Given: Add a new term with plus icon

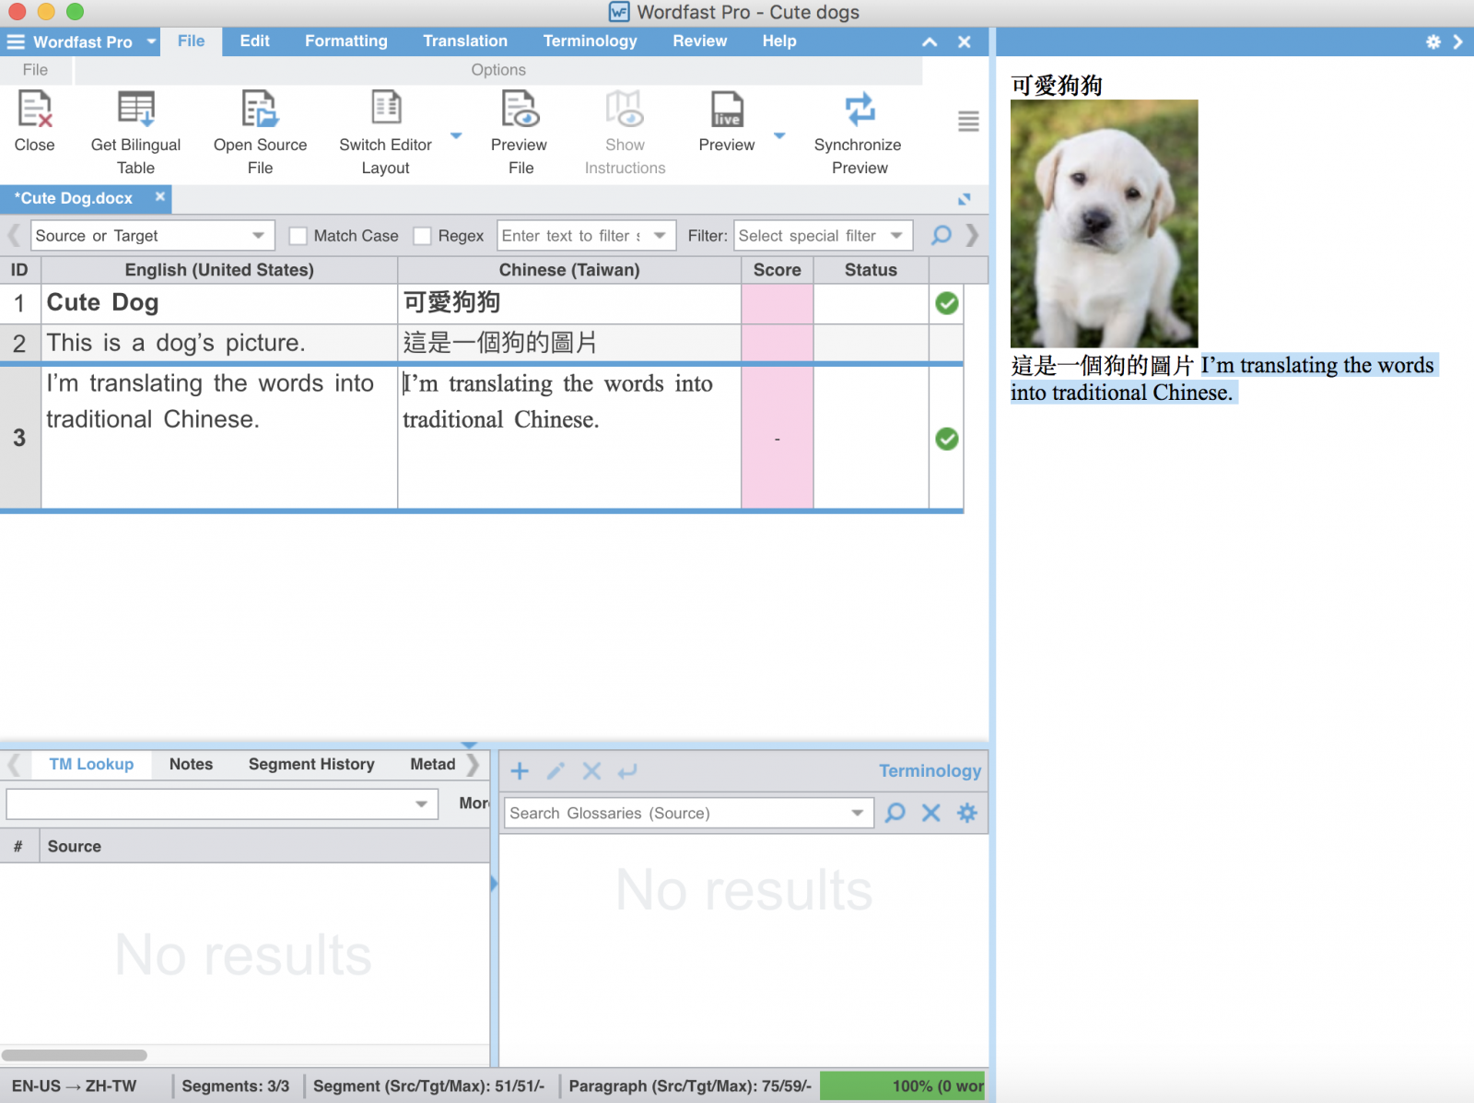Looking at the screenshot, I should [520, 771].
